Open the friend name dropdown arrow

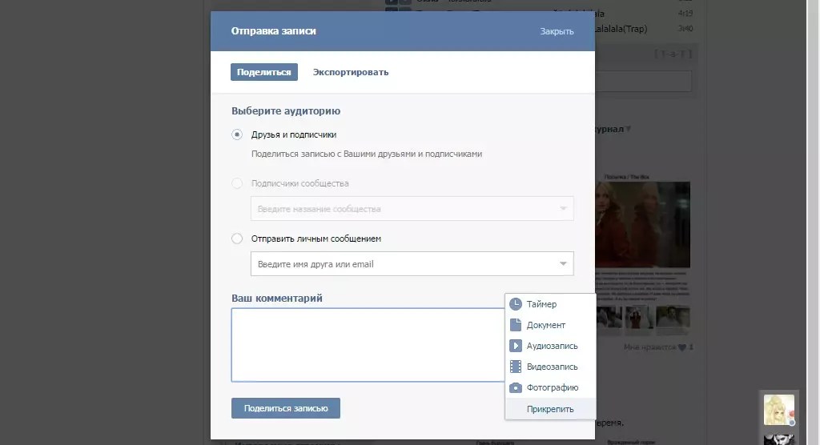tap(563, 263)
